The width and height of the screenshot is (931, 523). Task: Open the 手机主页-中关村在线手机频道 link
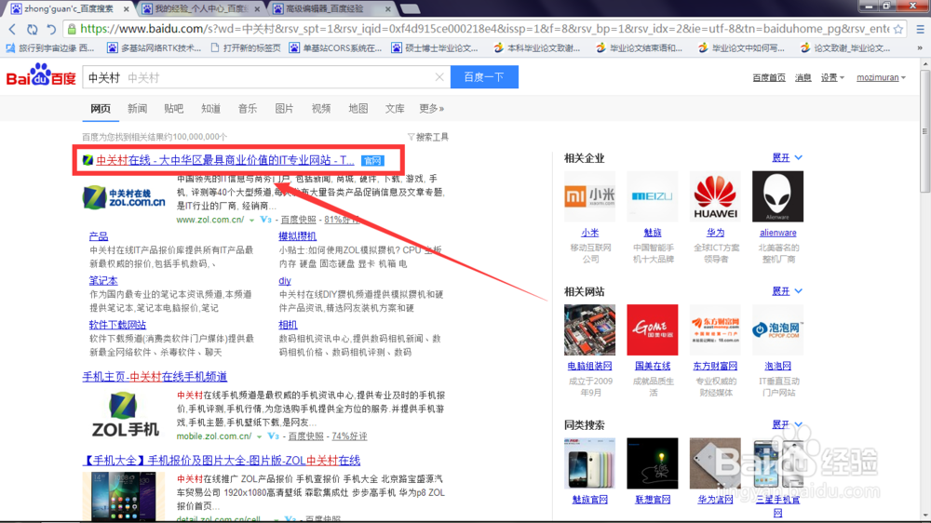coord(155,377)
